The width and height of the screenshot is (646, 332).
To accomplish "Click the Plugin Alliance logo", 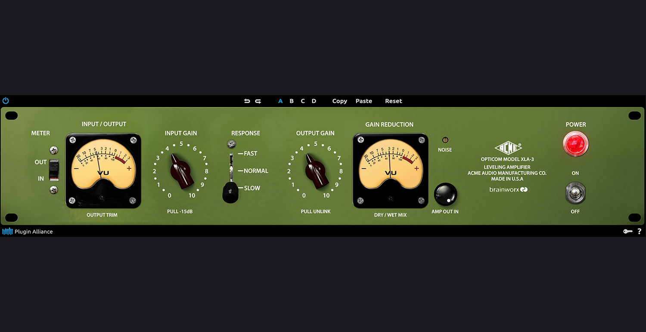I will (28, 232).
